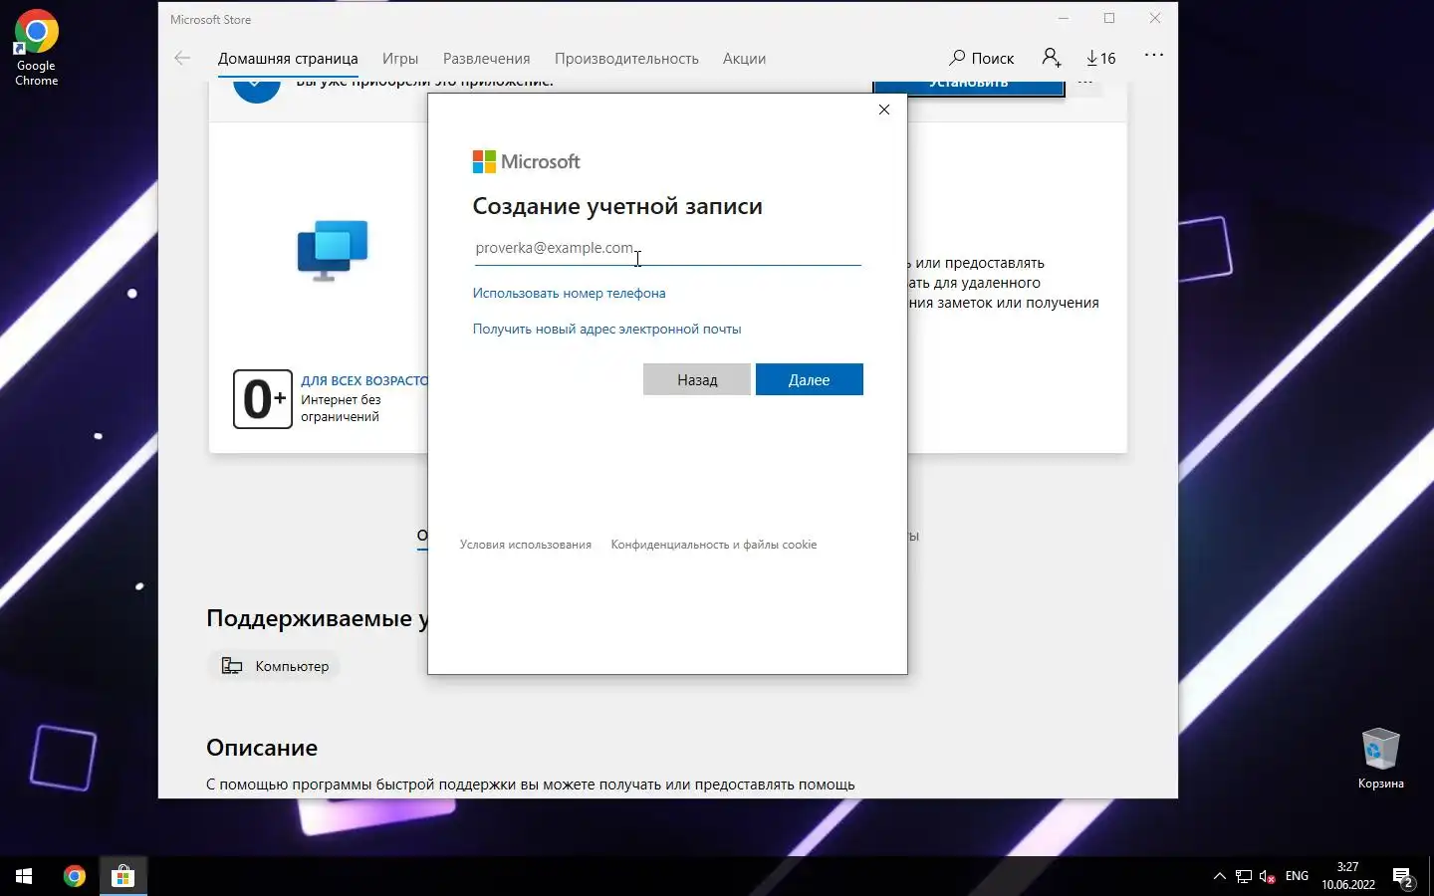Open the Домашняя страница tab

coord(288,59)
